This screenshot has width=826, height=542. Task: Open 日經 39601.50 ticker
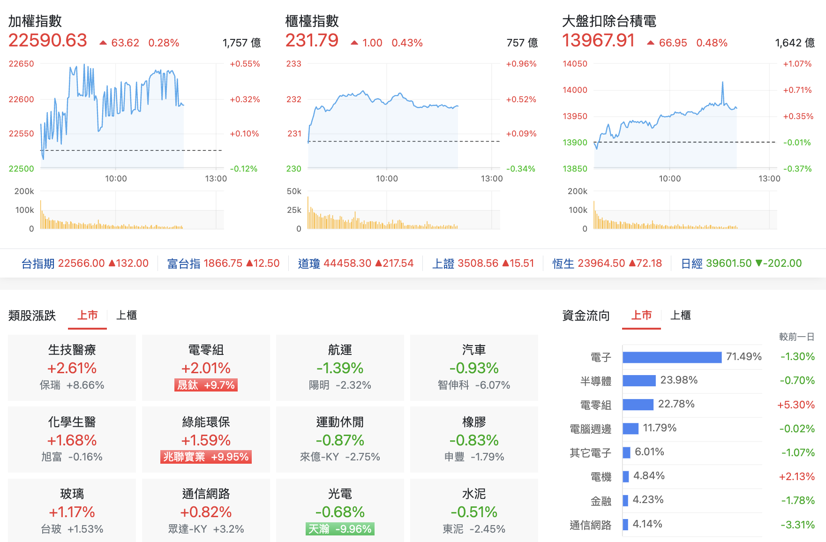[741, 263]
